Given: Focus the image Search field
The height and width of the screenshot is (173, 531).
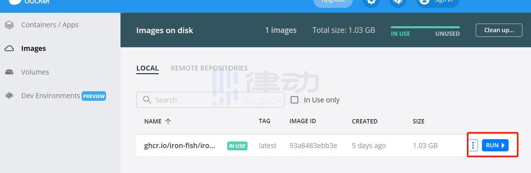Looking at the screenshot, I should click(210, 100).
